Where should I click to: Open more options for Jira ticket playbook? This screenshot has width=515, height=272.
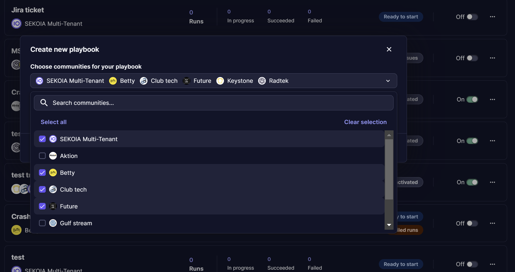point(492,17)
